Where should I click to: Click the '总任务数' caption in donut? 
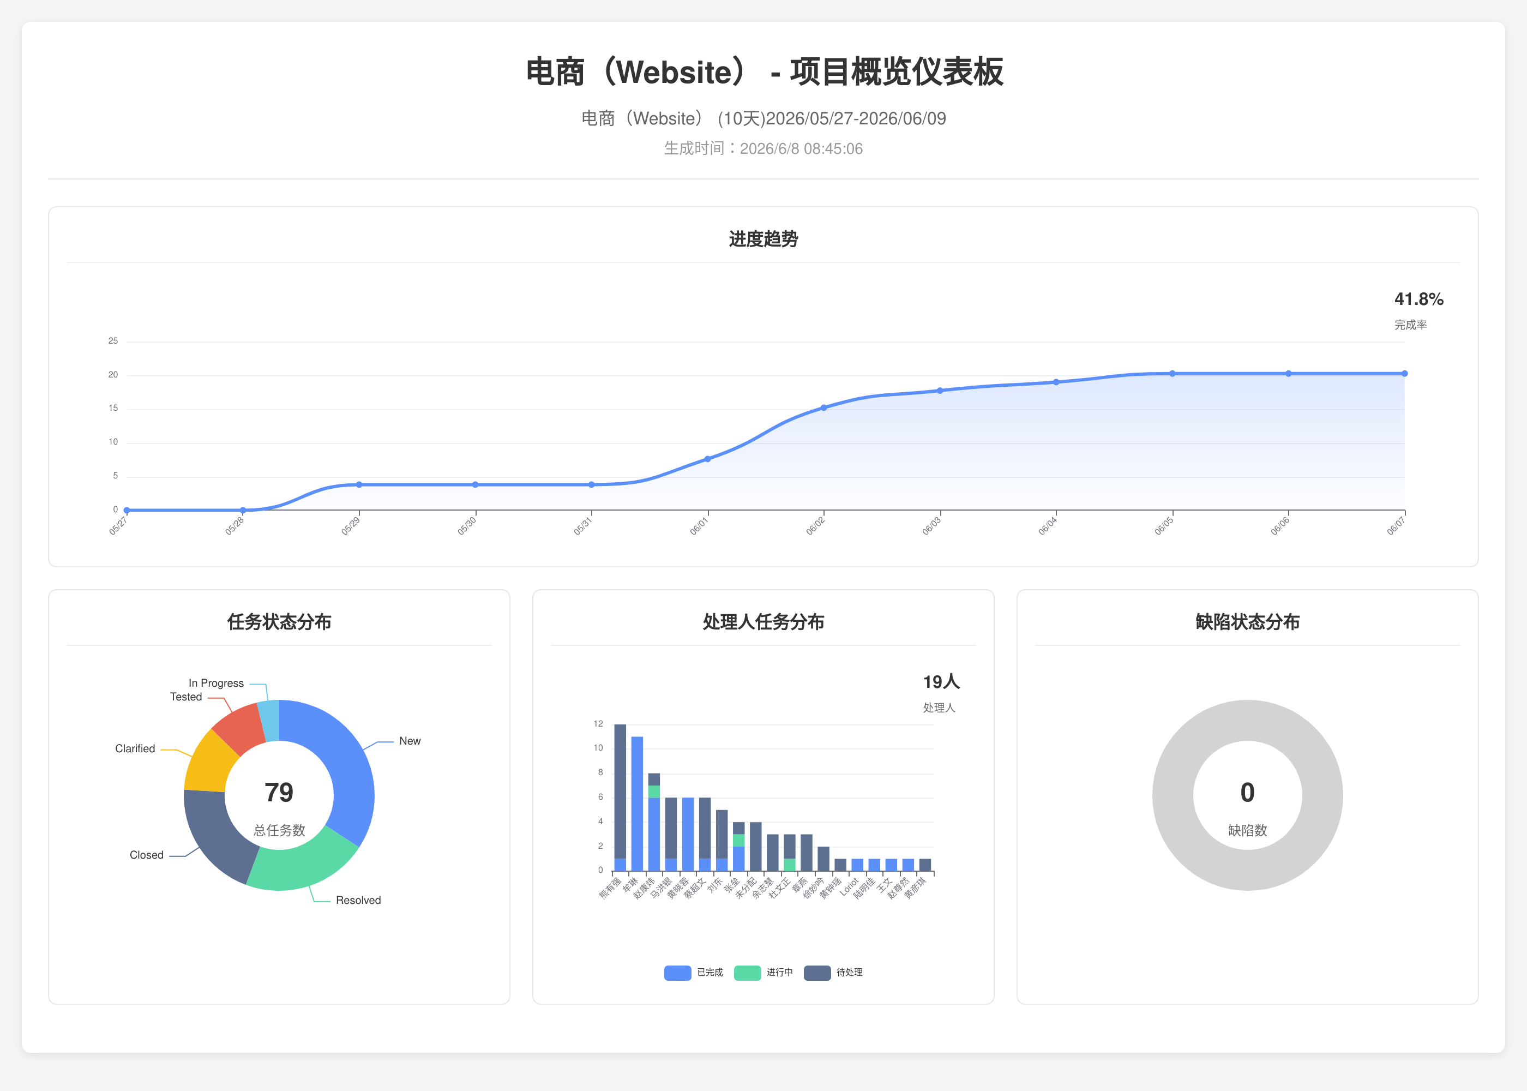coord(279,830)
